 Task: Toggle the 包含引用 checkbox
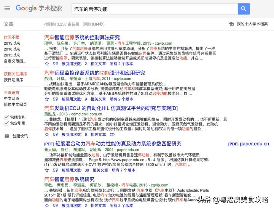[6, 123]
